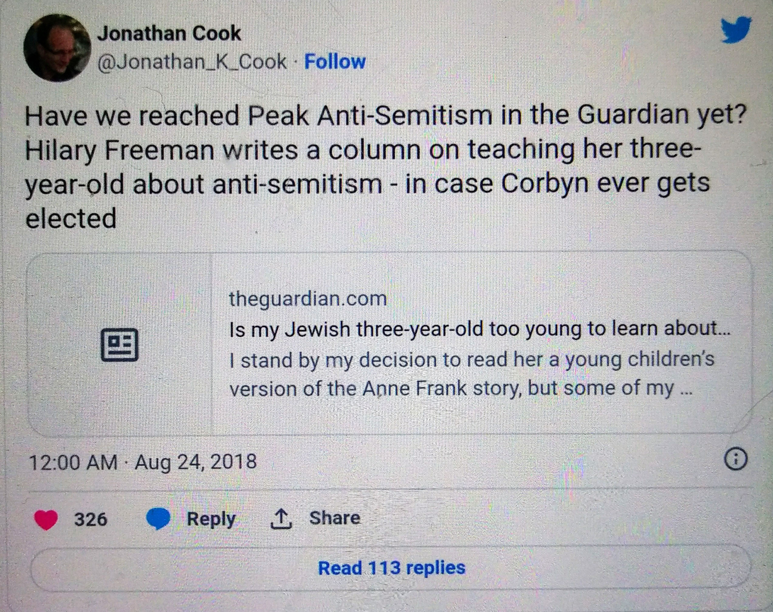Open the 'Is my Jewish three-year-old' headline

[479, 329]
